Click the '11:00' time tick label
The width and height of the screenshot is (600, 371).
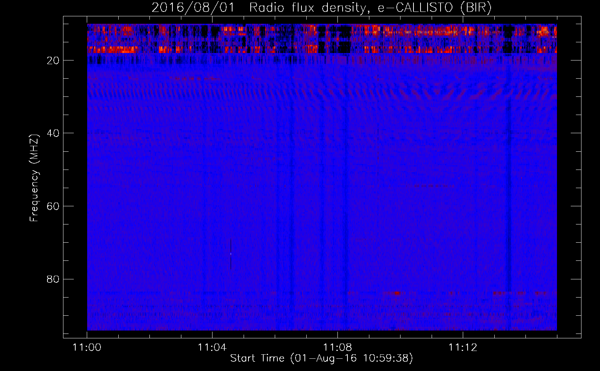click(x=87, y=348)
